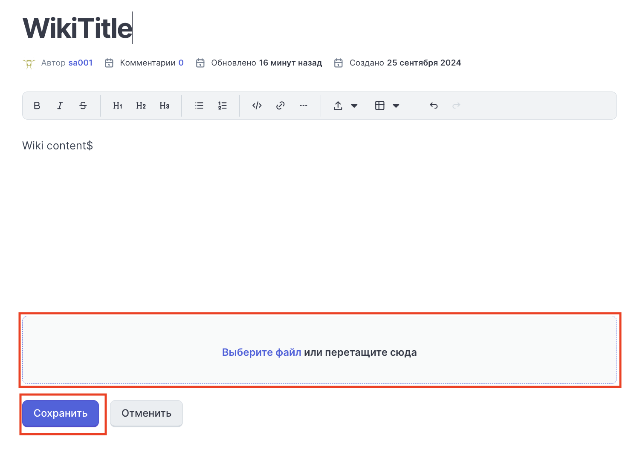Insert bulleted list
637x452 pixels.
(x=199, y=106)
